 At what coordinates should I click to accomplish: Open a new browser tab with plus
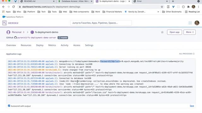[x=173, y=1]
